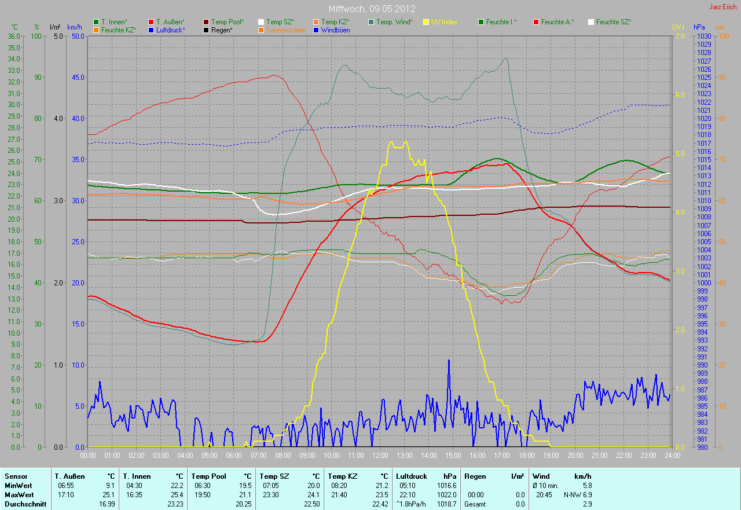741x510 pixels.
Task: Click the 12:00 time axis label
Action: 380,456
